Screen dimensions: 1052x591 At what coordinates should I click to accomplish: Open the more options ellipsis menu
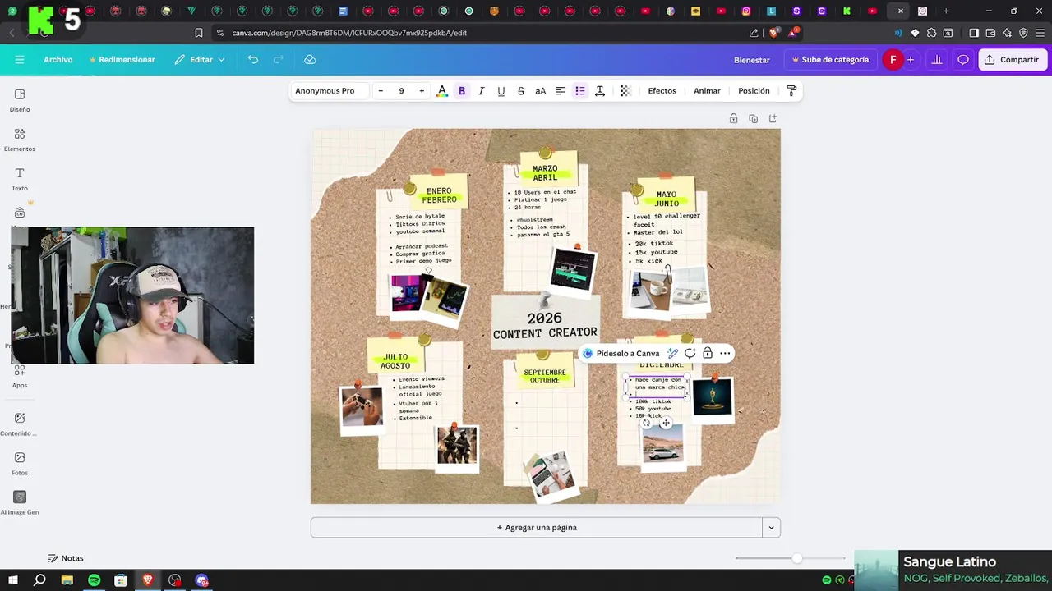[725, 354]
